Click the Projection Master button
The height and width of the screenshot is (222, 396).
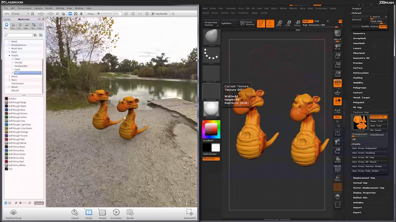[211, 23]
